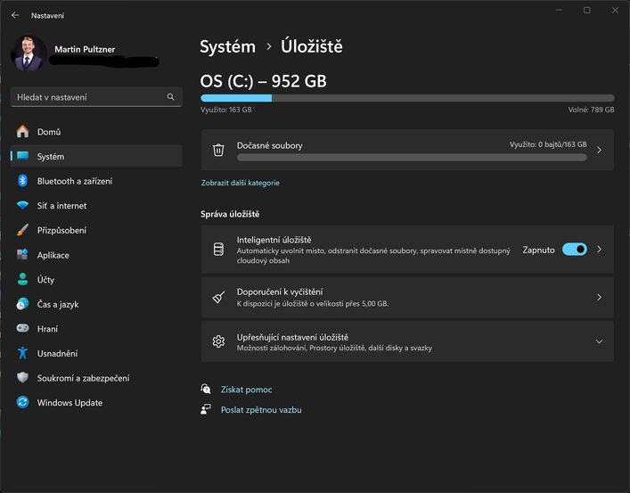Close the Nastavení window
Viewport: 630px width, 493px height.
pyautogui.click(x=615, y=10)
